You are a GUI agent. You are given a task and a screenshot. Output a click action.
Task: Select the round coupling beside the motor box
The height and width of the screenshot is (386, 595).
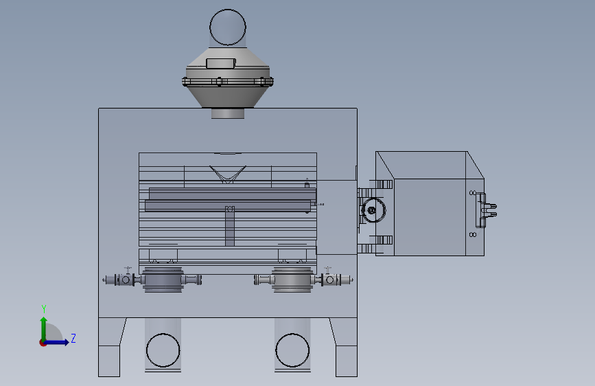point(373,210)
